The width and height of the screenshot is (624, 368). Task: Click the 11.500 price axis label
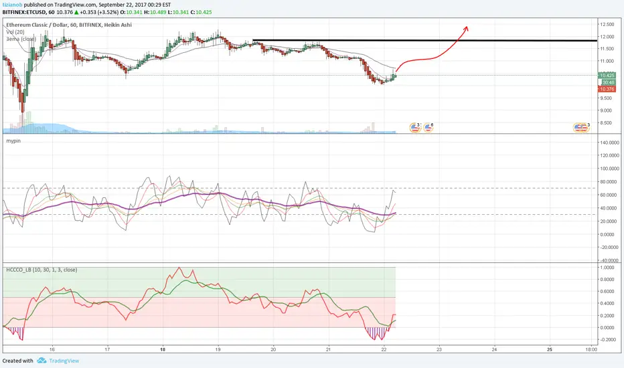coord(607,49)
